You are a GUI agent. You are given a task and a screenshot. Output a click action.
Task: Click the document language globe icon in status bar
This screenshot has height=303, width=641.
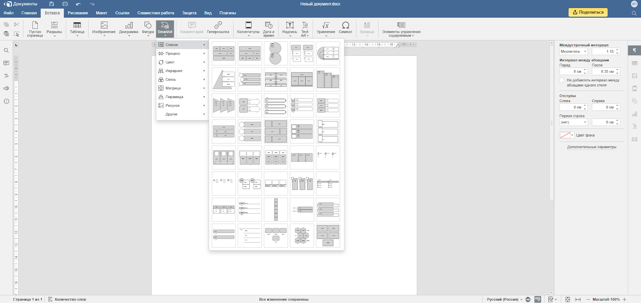pyautogui.click(x=528, y=299)
